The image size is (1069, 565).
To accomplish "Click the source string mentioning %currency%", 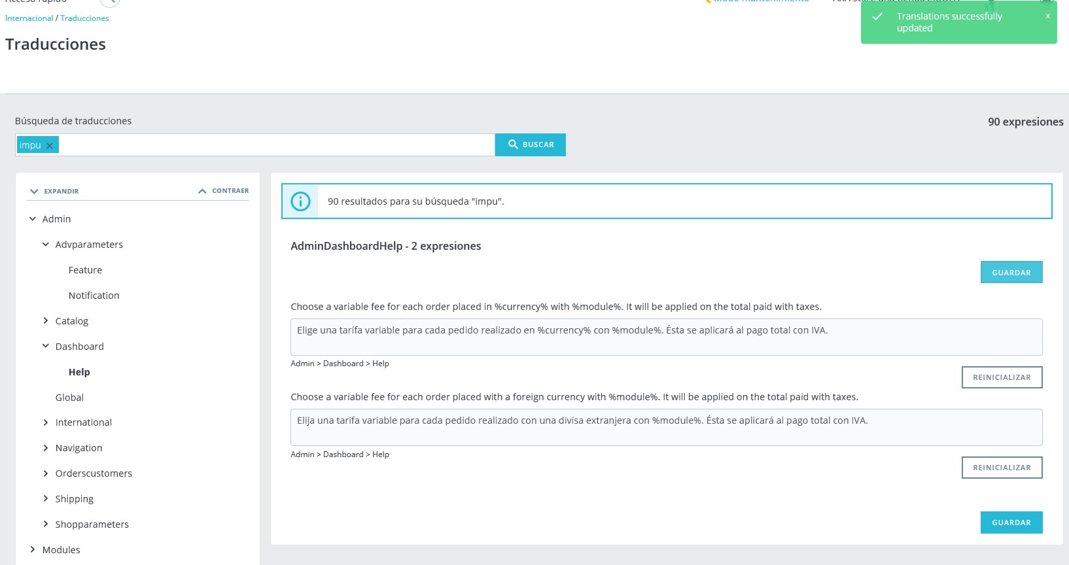I will point(556,307).
